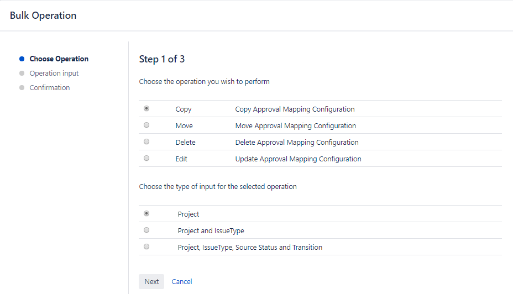The height and width of the screenshot is (294, 513).
Task: Click the blue bullet beside Choose Operation
Action: 22,59
